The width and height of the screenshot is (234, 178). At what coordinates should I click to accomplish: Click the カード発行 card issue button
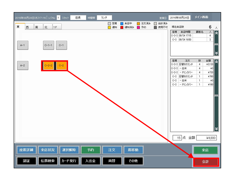point(69,161)
